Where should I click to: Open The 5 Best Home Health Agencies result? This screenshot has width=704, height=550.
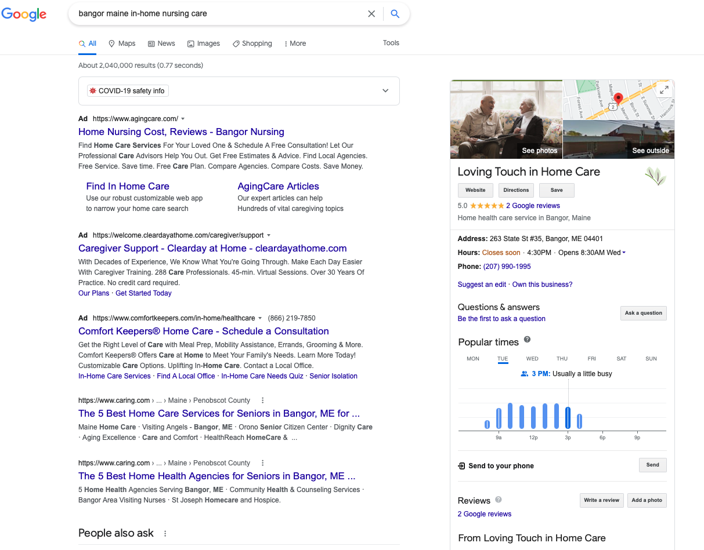(216, 476)
